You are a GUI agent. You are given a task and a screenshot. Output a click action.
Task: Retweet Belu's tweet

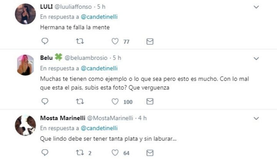click(x=80, y=101)
